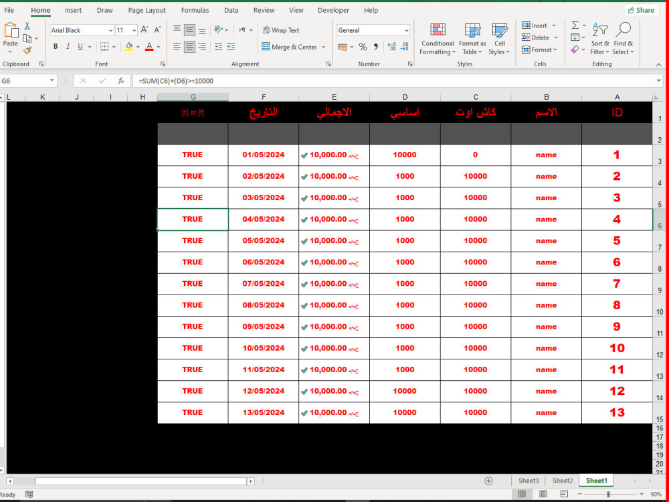This screenshot has height=502, width=669.
Task: Toggle Wrap Text
Action: (x=281, y=30)
